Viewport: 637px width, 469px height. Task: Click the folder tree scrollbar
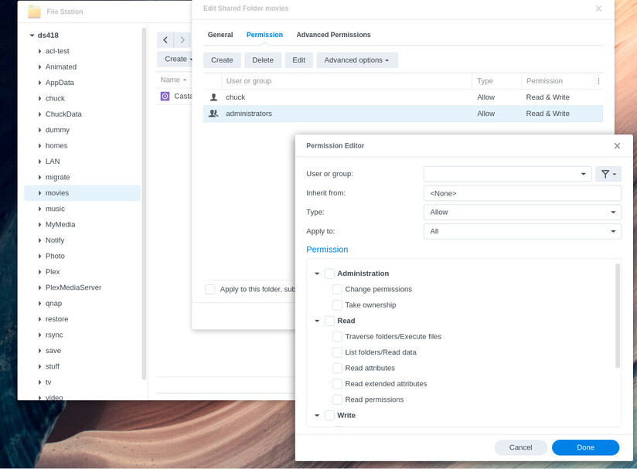tap(144, 203)
